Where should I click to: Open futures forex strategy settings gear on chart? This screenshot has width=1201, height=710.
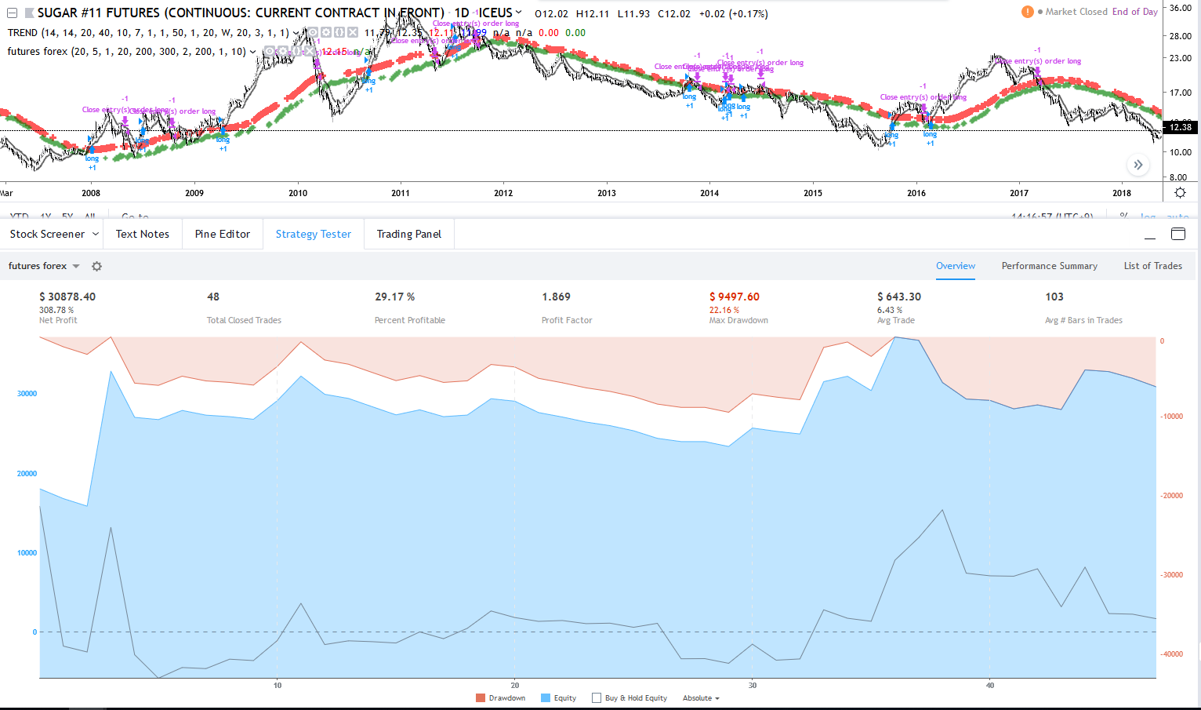pyautogui.click(x=283, y=52)
